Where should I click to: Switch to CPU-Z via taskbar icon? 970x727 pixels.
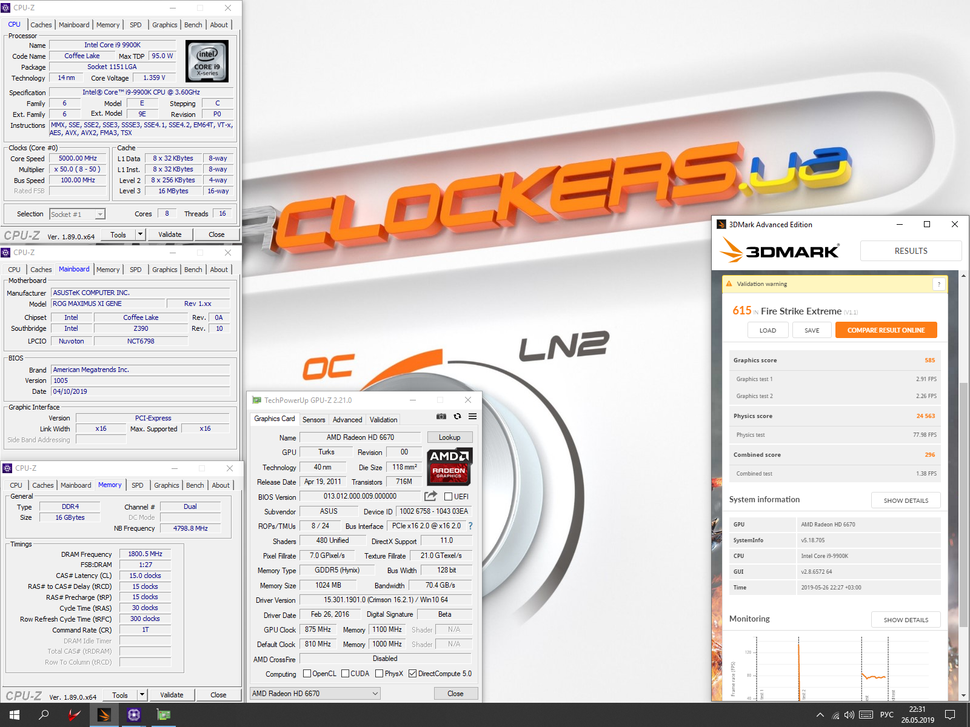[x=134, y=715]
